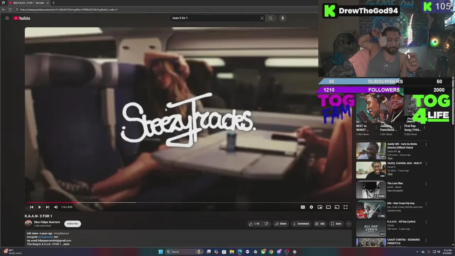Screen dimensions: 455x256
Task: Subscribe to the channel
Action: tap(73, 224)
